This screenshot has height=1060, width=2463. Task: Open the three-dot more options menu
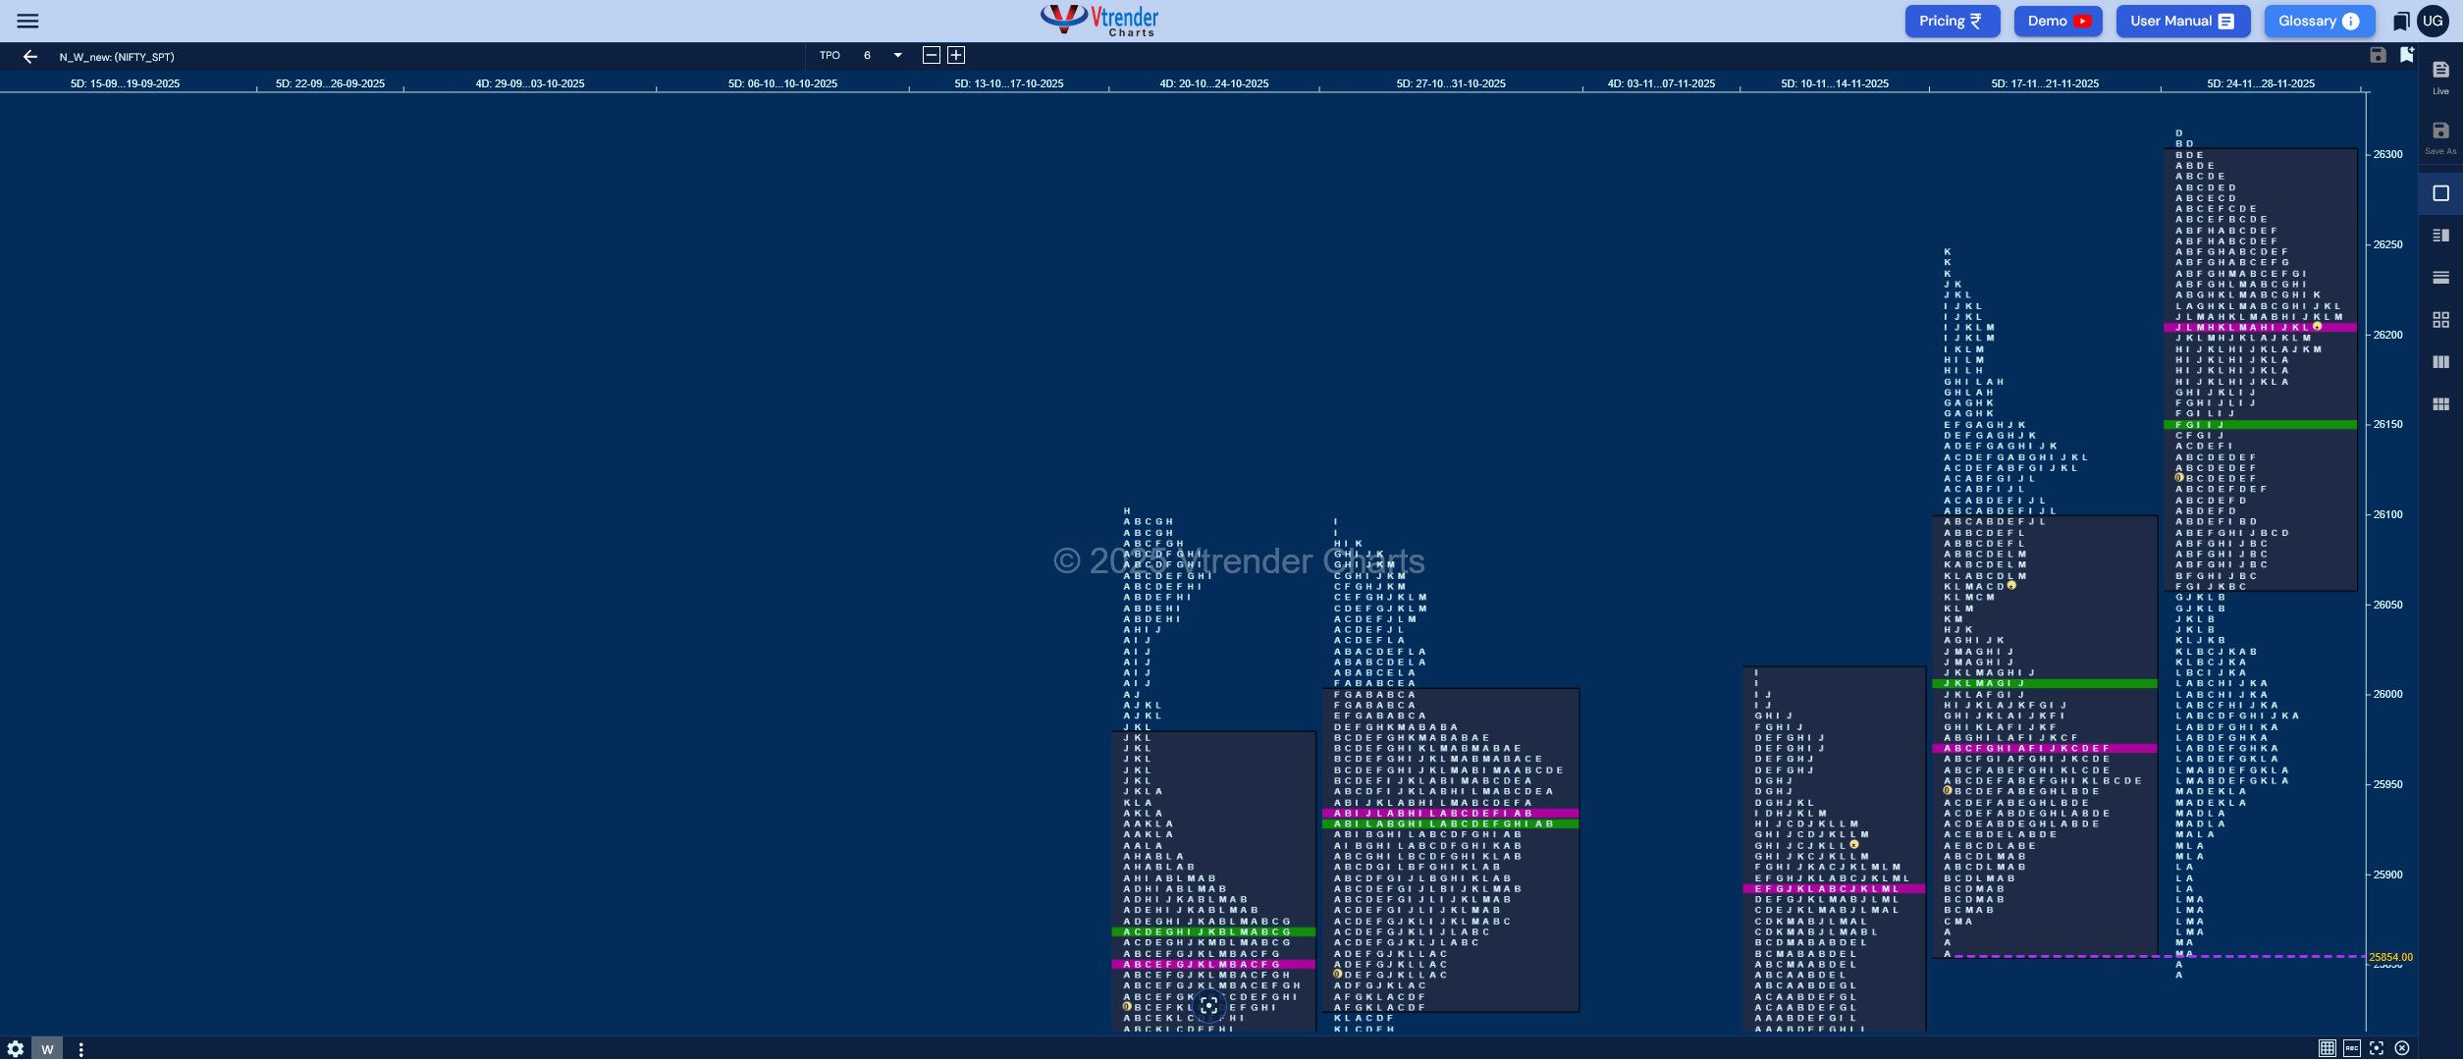point(80,1049)
